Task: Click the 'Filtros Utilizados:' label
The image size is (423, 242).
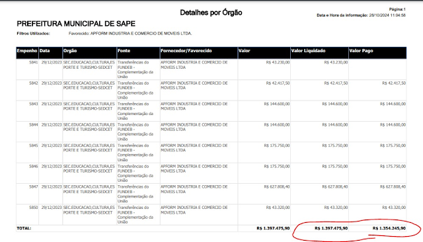Action: pyautogui.click(x=34, y=34)
